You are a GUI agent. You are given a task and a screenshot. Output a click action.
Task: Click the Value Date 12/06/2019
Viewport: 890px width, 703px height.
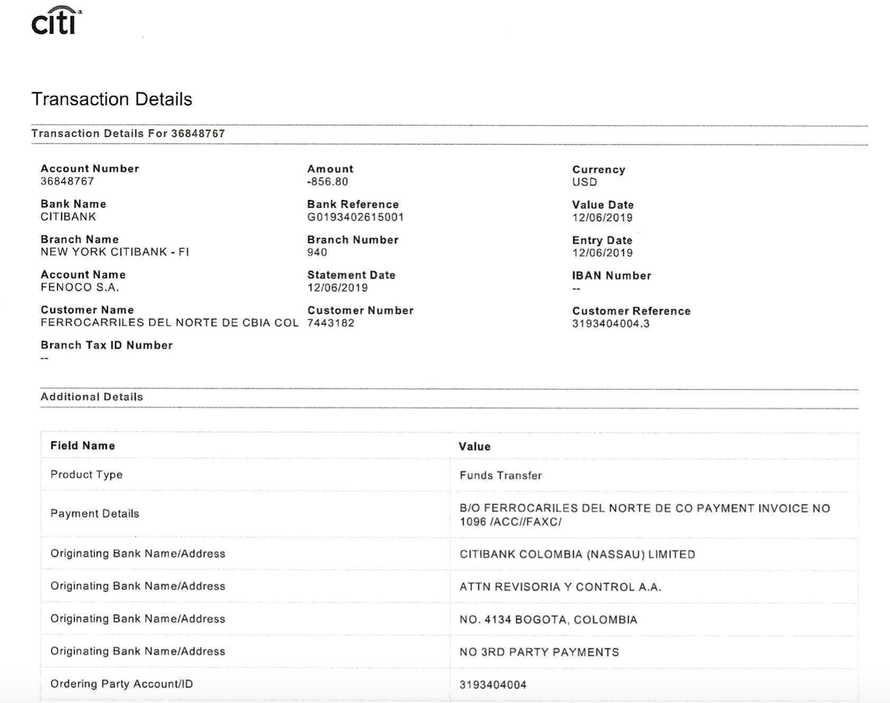(603, 218)
